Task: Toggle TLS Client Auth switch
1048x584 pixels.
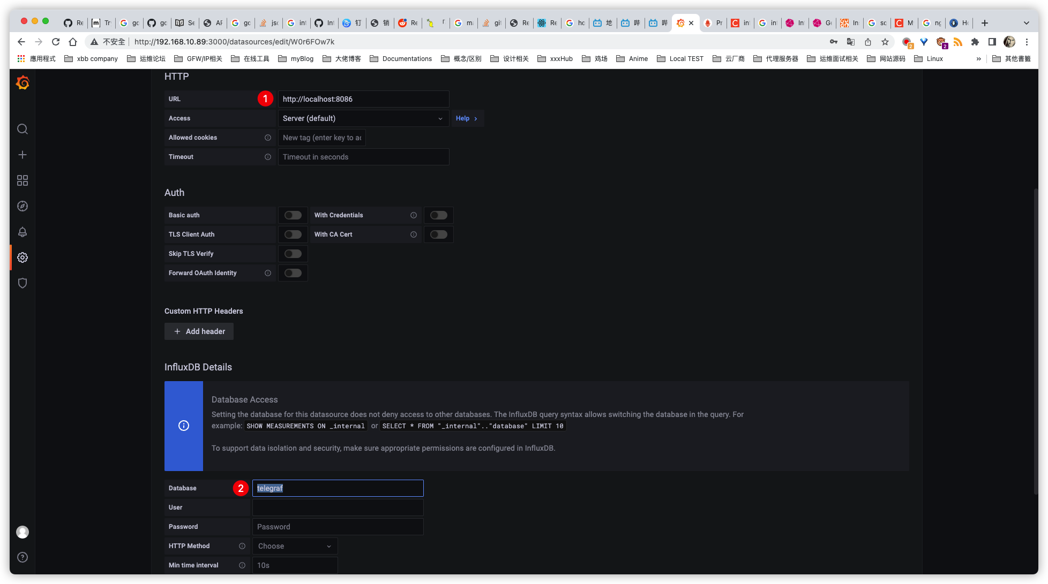Action: tap(293, 234)
